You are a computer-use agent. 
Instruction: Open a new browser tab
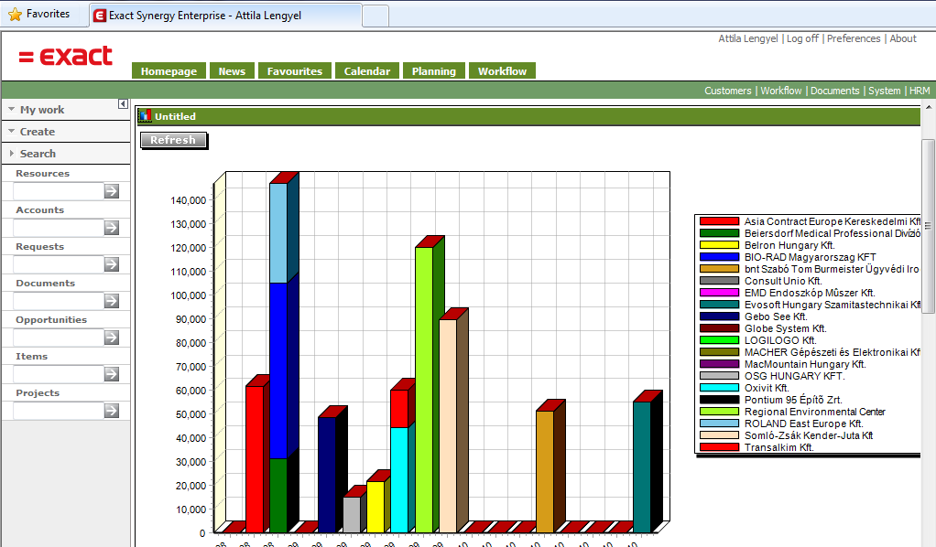(x=375, y=16)
